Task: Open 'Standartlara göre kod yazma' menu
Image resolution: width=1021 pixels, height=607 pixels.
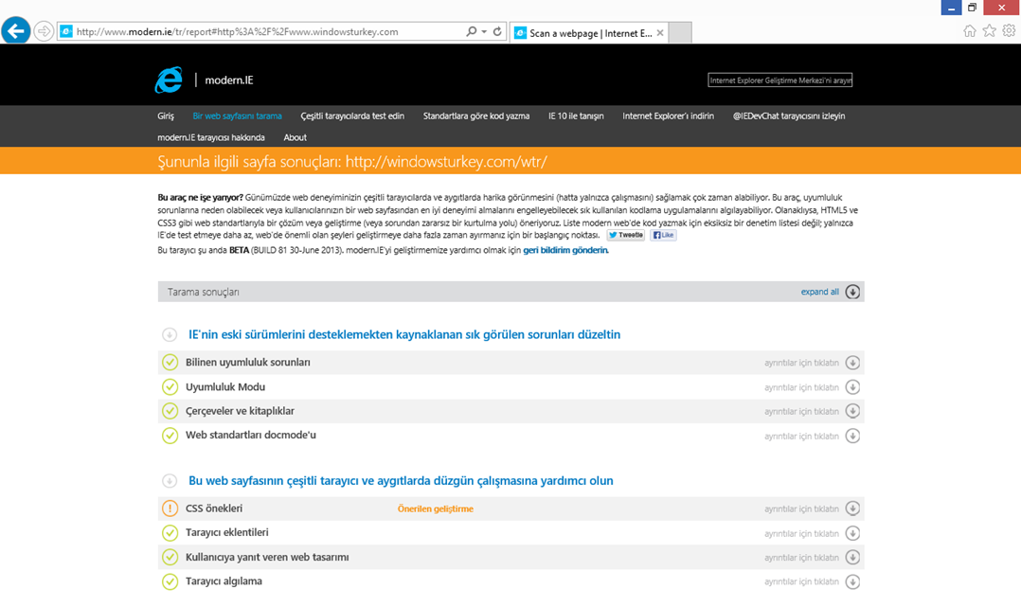Action: pos(476,116)
